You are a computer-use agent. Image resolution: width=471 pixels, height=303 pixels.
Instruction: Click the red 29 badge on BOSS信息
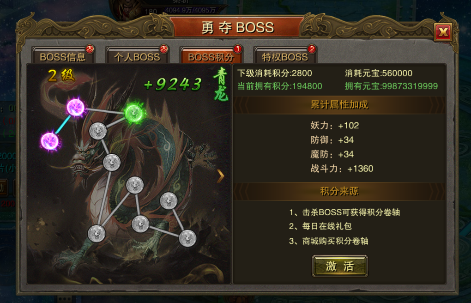pyautogui.click(x=90, y=48)
